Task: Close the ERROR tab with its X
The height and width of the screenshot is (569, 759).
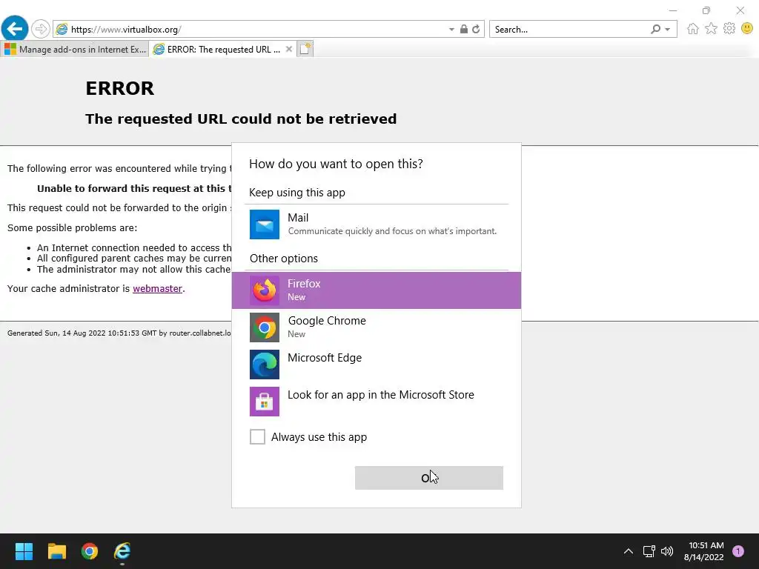Action: click(289, 50)
